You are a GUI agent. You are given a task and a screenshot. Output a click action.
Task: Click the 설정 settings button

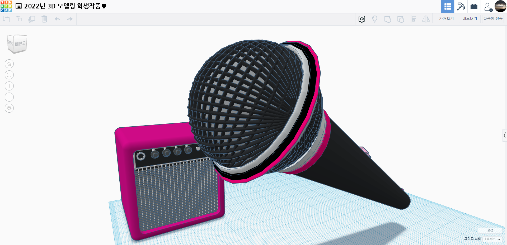490,230
